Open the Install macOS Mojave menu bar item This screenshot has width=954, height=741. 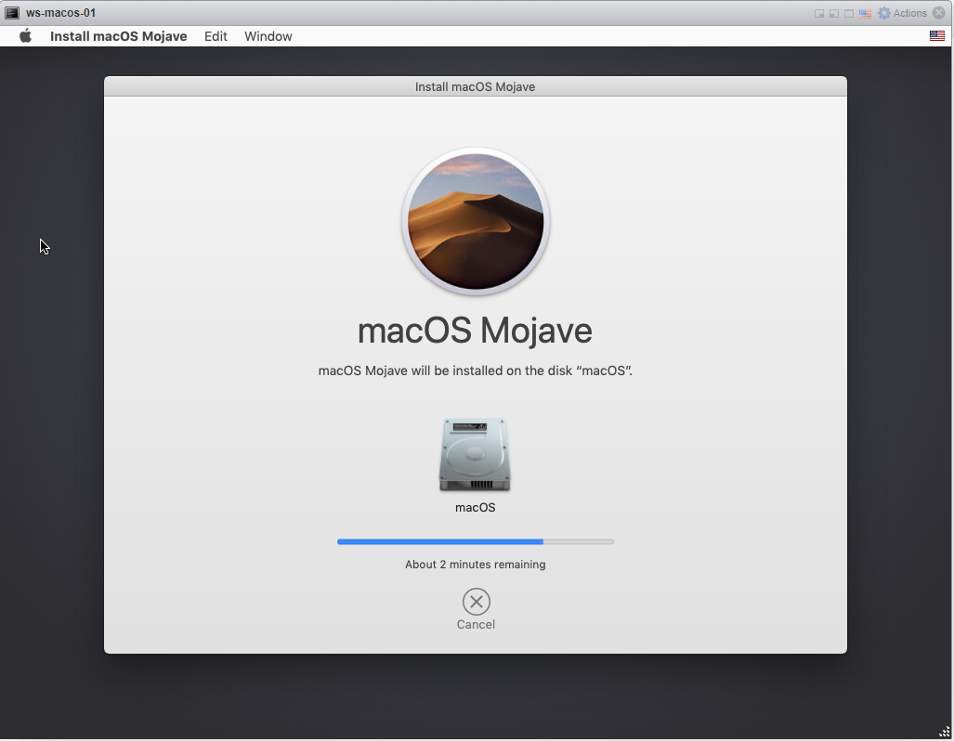119,36
